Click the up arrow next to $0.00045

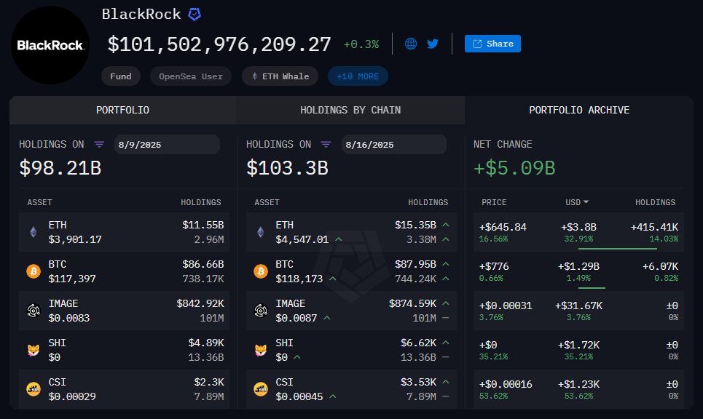tap(333, 396)
